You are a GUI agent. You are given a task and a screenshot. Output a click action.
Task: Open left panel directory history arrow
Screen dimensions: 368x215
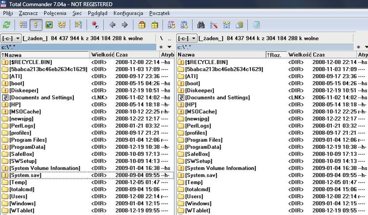(169, 47)
